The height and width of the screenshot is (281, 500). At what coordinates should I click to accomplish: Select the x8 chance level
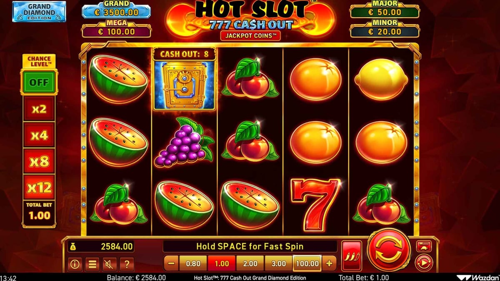pyautogui.click(x=39, y=162)
